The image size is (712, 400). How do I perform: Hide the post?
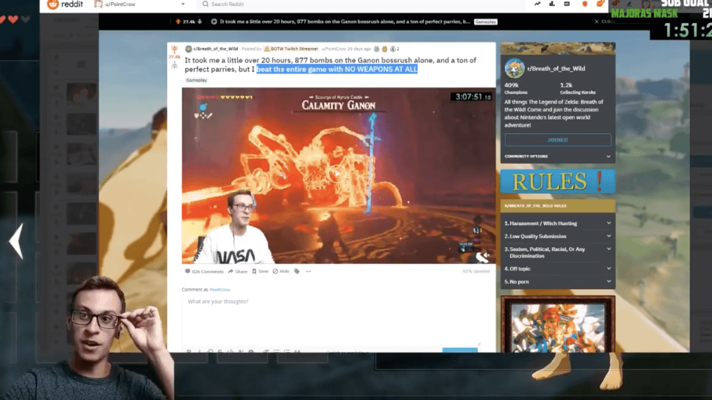click(x=281, y=271)
